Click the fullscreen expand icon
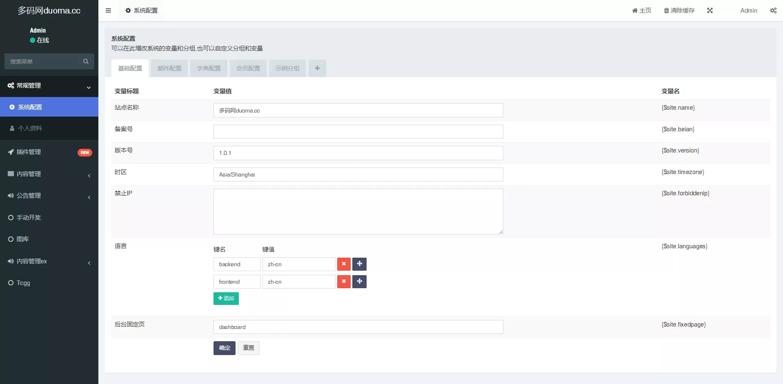The image size is (783, 384). tap(710, 10)
